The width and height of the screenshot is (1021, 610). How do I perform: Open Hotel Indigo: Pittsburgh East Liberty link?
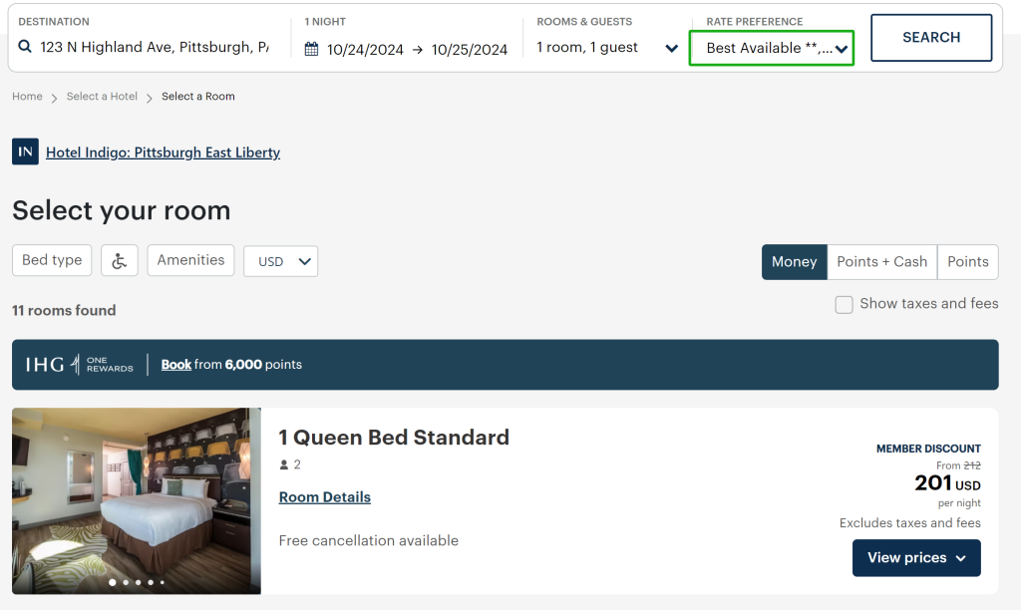coord(163,152)
